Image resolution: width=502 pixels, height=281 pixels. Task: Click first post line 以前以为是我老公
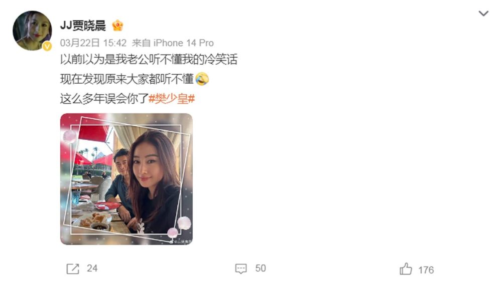(149, 60)
